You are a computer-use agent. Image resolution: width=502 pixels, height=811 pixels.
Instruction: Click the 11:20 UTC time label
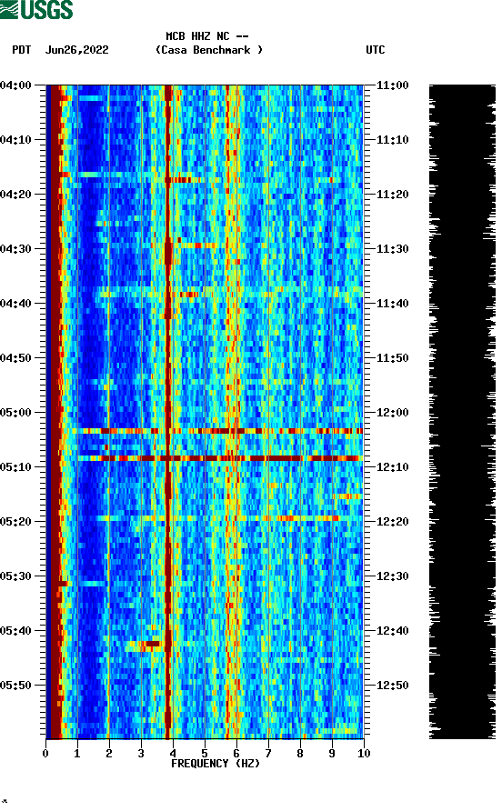(392, 195)
